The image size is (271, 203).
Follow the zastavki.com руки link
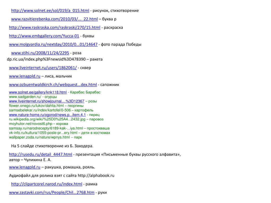(52, 192)
